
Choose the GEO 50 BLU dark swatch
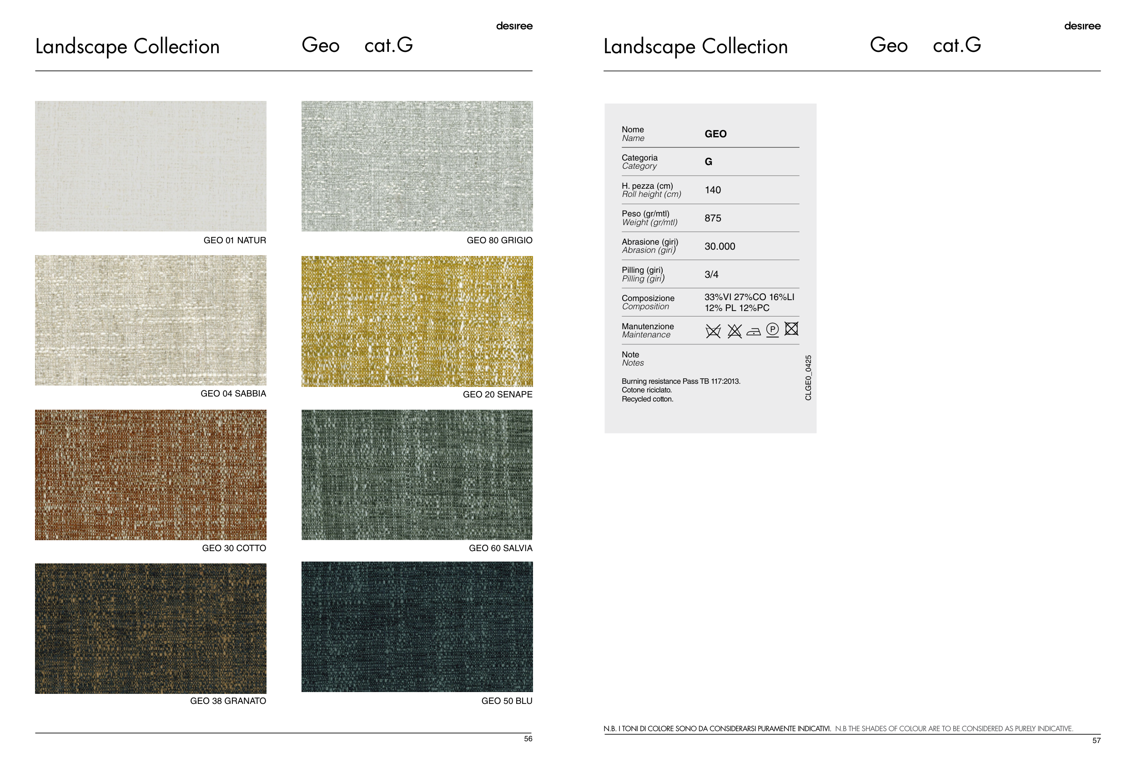[x=417, y=627]
